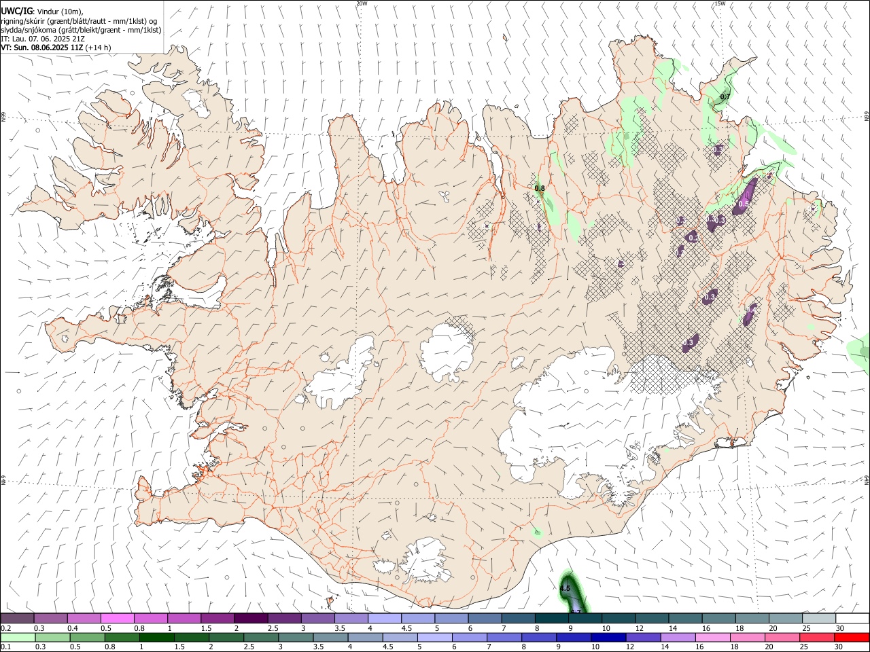Click the 'IT: Lau. 07. 06. 2025 21Z' line
The height and width of the screenshot is (652, 870).
pyautogui.click(x=43, y=39)
